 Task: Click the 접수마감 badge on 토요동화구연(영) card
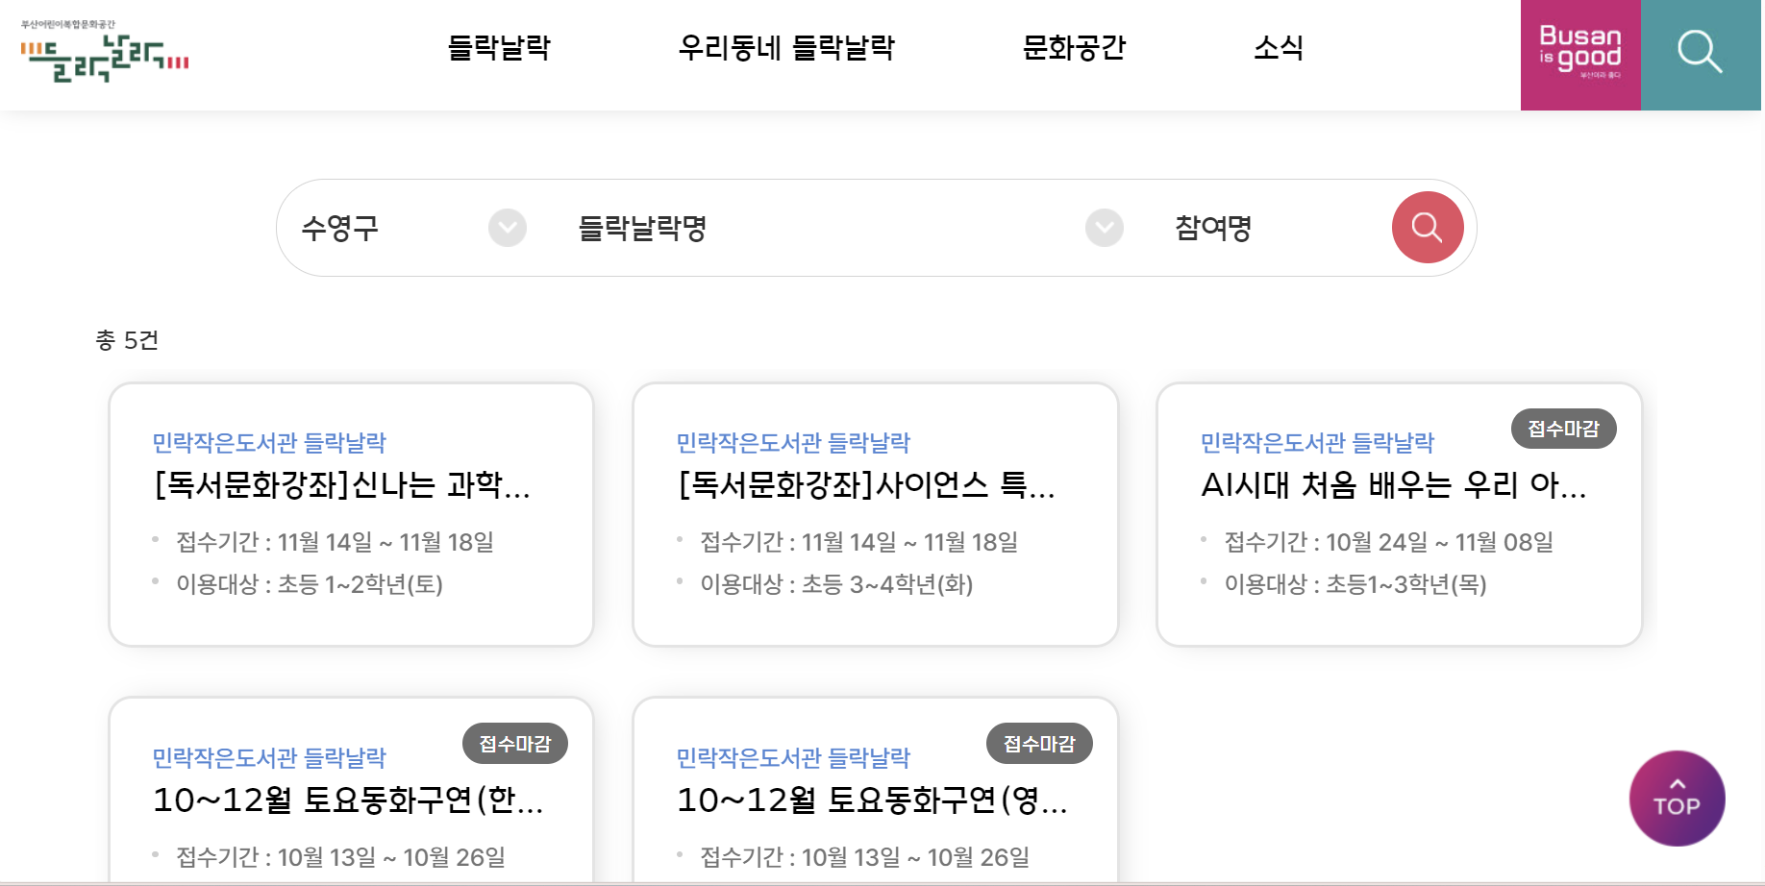(1039, 743)
